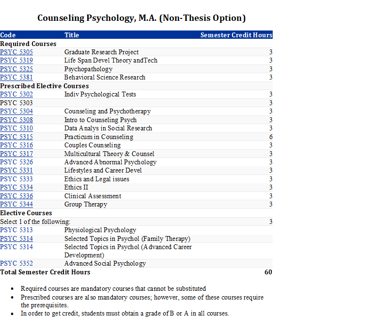Click Lifestyles and Career Devel title
Viewport: 372px width, 317px height.
point(103,170)
